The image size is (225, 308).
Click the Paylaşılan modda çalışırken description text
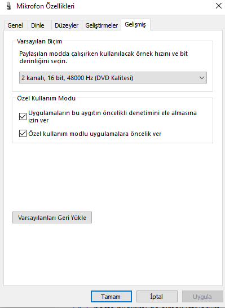pos(103,58)
